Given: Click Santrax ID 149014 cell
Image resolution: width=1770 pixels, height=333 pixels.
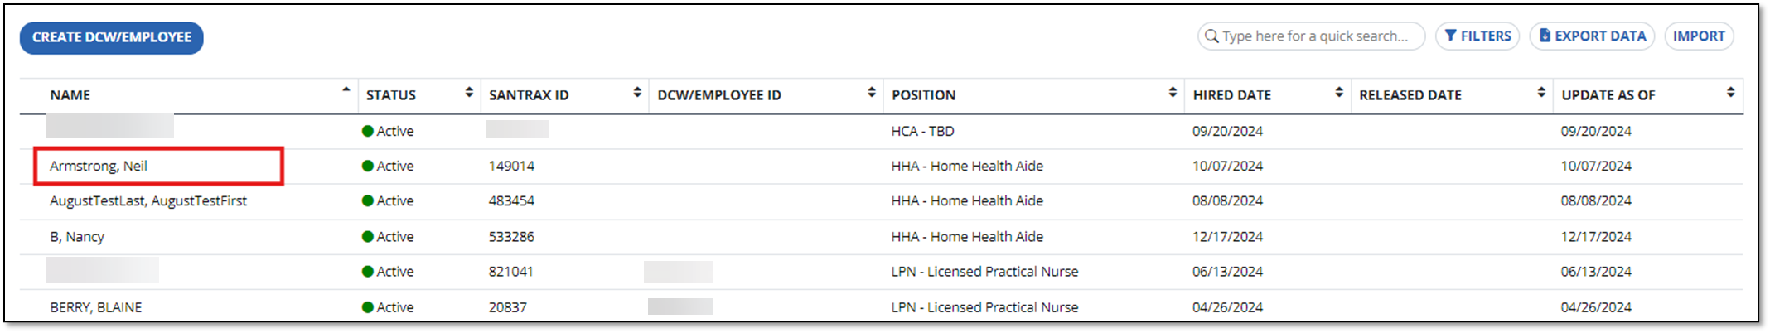Looking at the screenshot, I should pos(511,166).
